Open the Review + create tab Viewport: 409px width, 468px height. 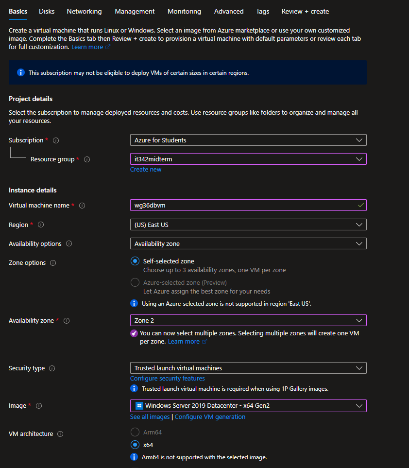305,11
